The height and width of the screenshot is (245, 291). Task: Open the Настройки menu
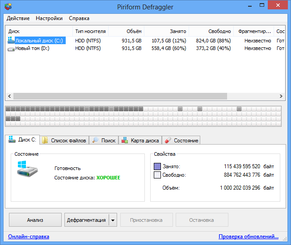[x=49, y=18]
